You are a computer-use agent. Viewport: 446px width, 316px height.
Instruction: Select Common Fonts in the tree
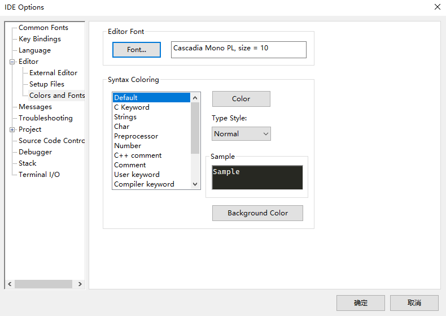click(x=43, y=28)
